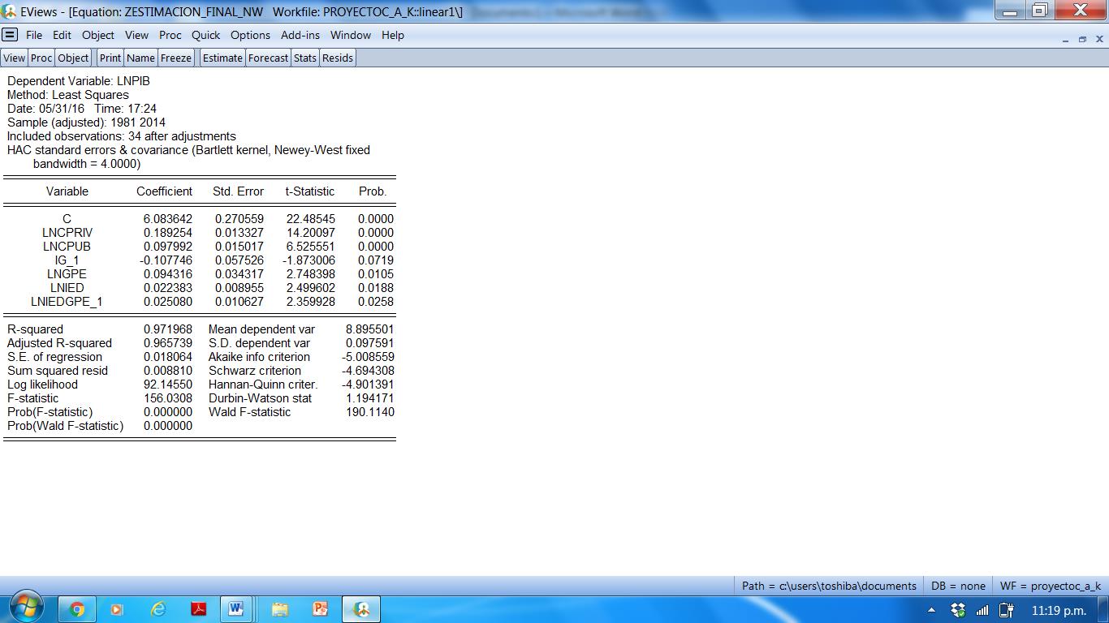
Task: Click the Coefficient column header
Action: point(164,191)
